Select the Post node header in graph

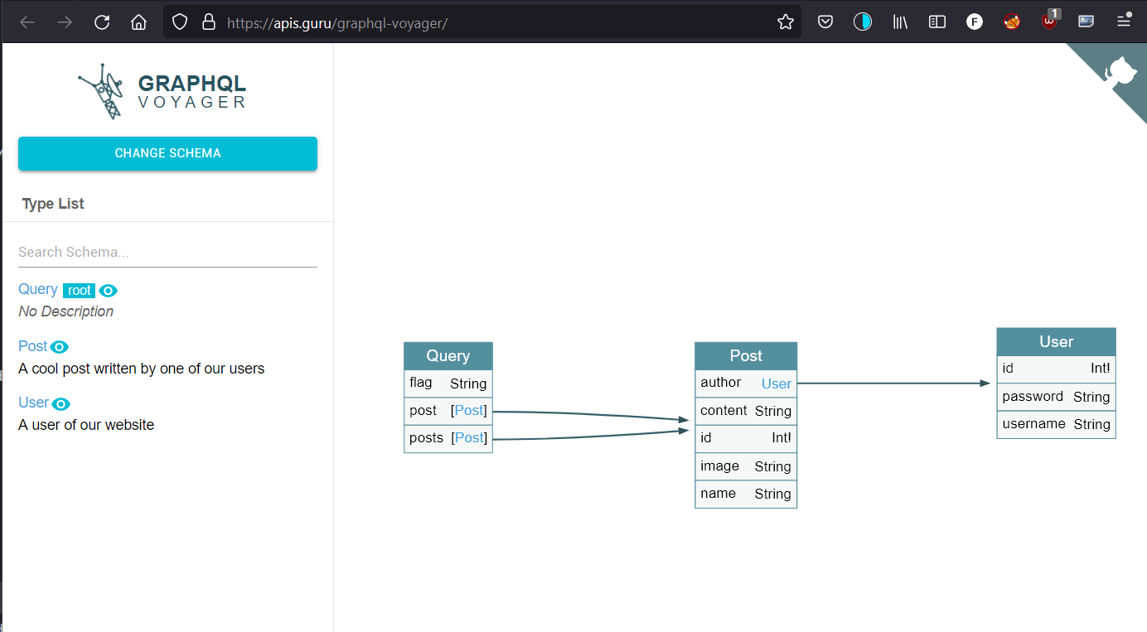745,355
